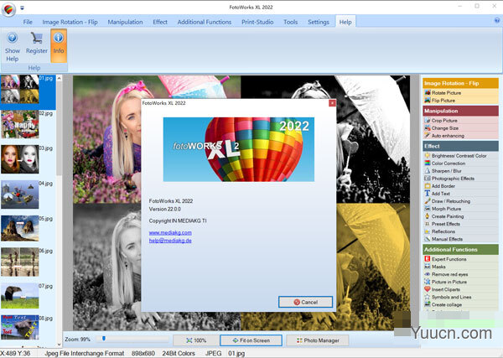Viewport: 503px width, 358px height.
Task: Click the 100% zoom button
Action: (x=196, y=340)
